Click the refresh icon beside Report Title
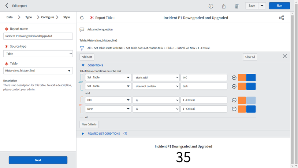The width and height of the screenshot is (298, 168). coord(82,18)
